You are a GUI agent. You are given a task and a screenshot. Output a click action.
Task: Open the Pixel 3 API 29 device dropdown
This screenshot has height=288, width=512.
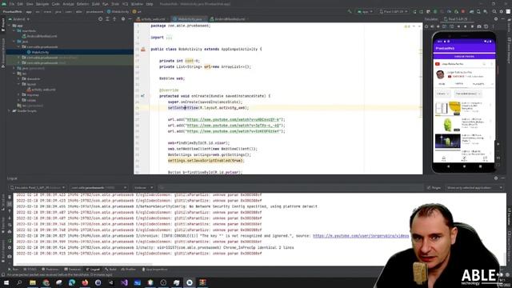pos(394,11)
